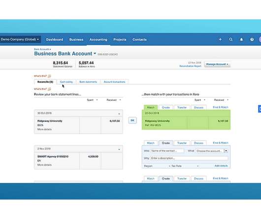
Task: Open the Accounting menu
Action: coord(98,39)
